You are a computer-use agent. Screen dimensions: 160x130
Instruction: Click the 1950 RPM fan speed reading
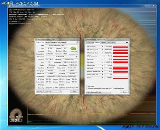pos(108,62)
